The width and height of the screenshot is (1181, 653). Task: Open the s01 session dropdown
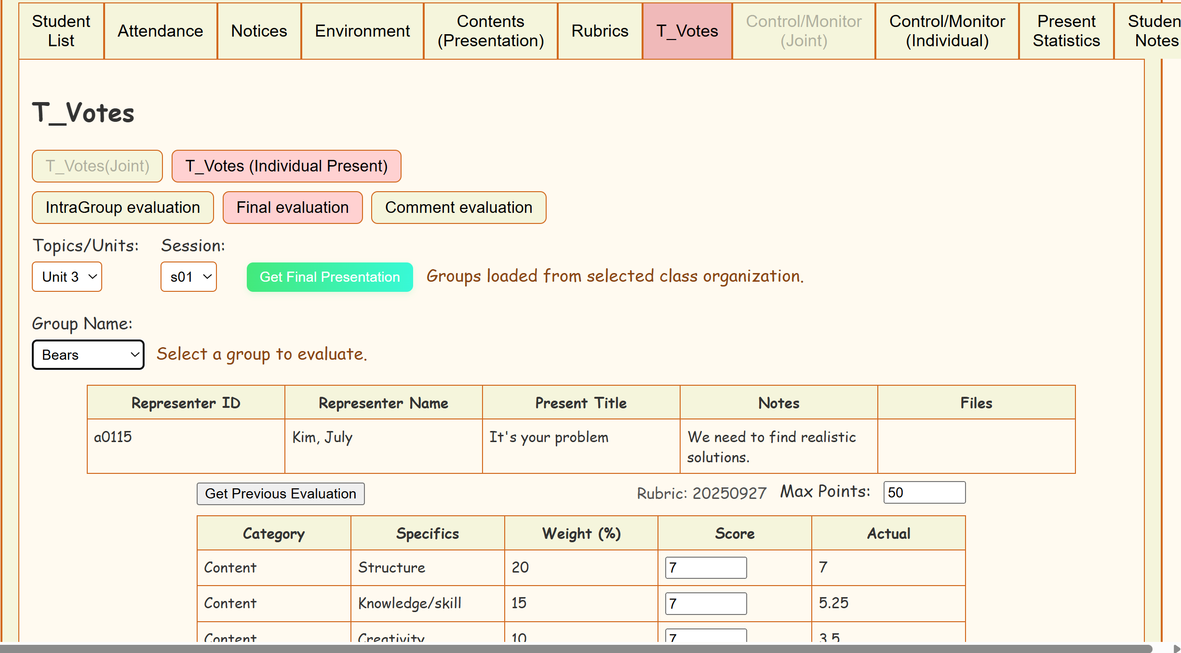(188, 277)
